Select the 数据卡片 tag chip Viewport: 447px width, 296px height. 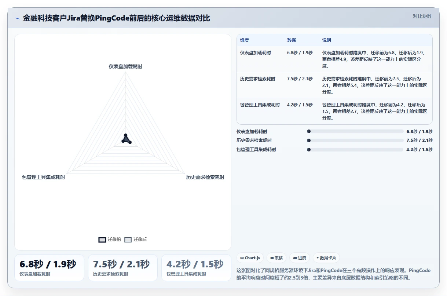tap(326, 258)
